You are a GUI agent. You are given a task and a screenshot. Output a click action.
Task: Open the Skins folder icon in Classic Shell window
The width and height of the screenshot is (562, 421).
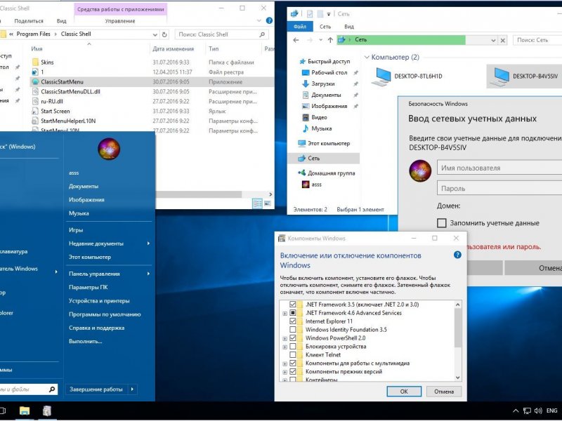point(35,62)
